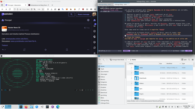Open Dolphin search icon

(189, 60)
